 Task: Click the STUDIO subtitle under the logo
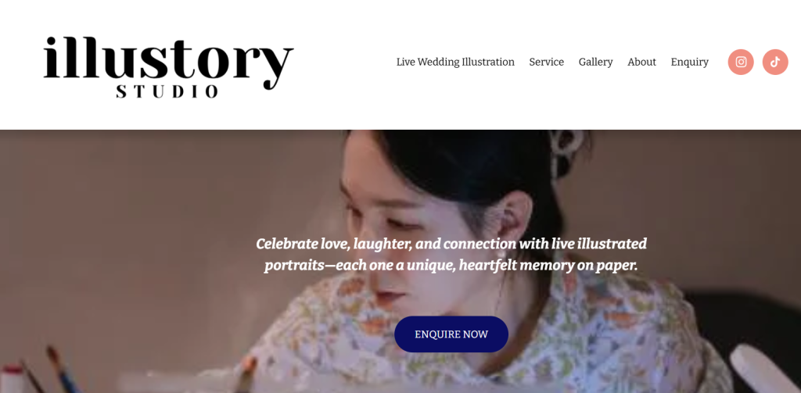click(x=167, y=92)
